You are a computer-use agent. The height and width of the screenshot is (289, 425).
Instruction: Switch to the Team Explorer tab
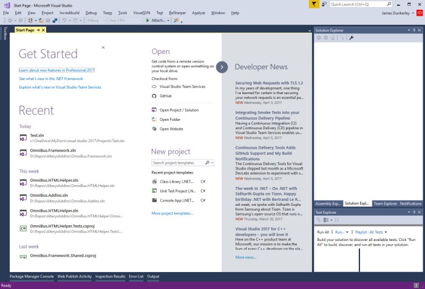[x=385, y=203]
